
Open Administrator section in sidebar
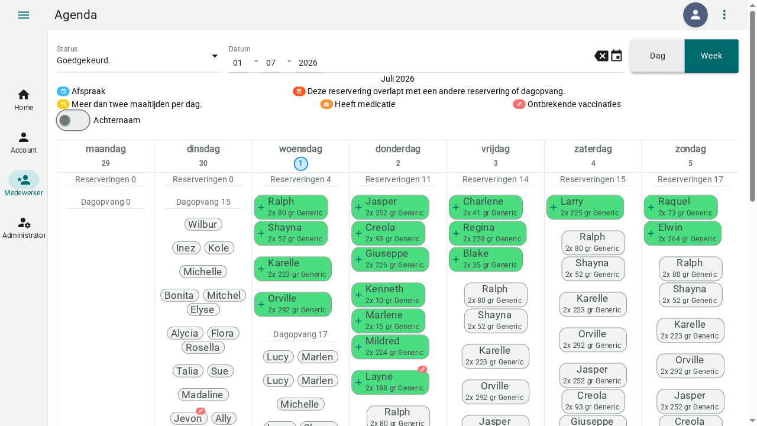tap(24, 228)
